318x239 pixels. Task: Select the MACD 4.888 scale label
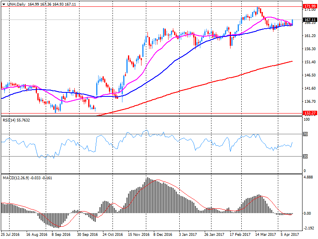tap(308, 177)
